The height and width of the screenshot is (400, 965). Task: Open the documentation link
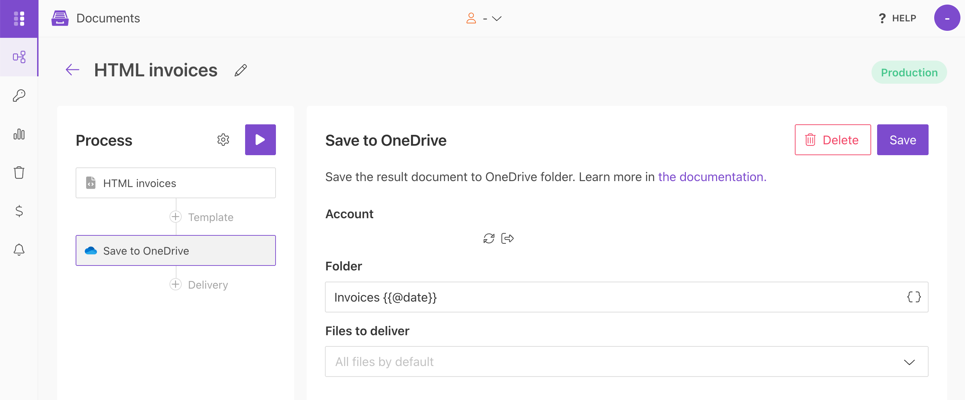tap(712, 177)
